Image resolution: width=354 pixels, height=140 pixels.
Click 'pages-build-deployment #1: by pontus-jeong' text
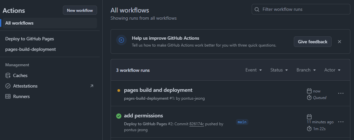point(164,99)
